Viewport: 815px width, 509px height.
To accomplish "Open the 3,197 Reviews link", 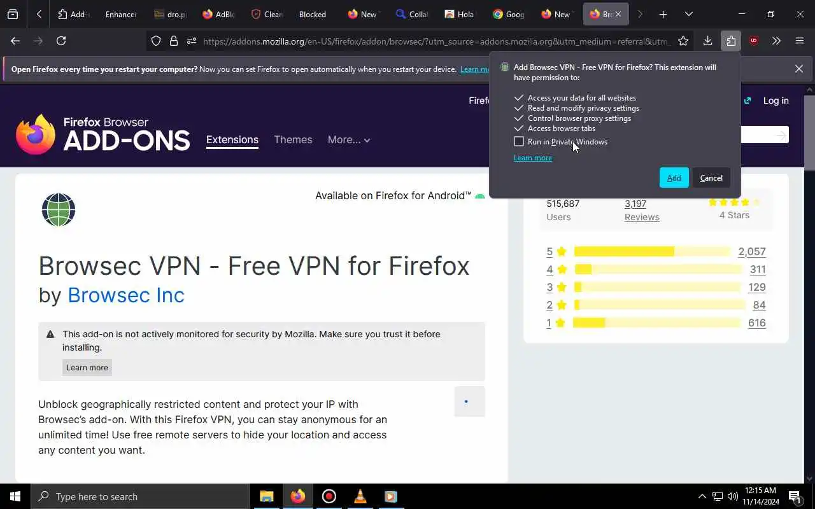I will click(x=642, y=210).
